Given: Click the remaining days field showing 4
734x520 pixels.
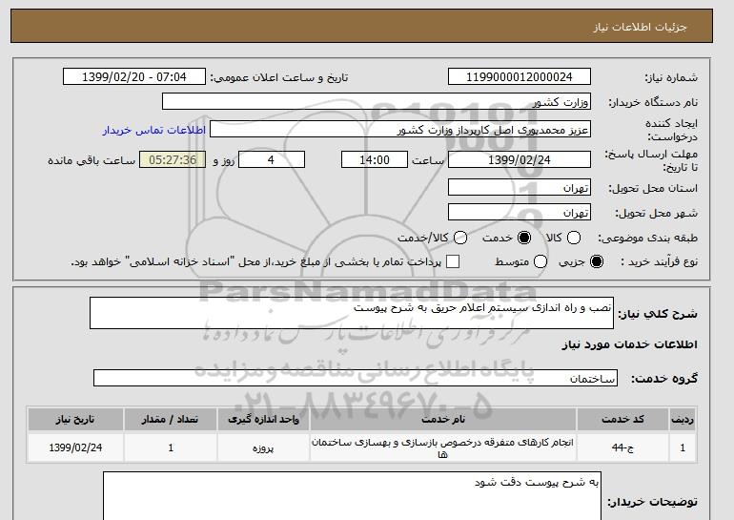Looking at the screenshot, I should 272,159.
